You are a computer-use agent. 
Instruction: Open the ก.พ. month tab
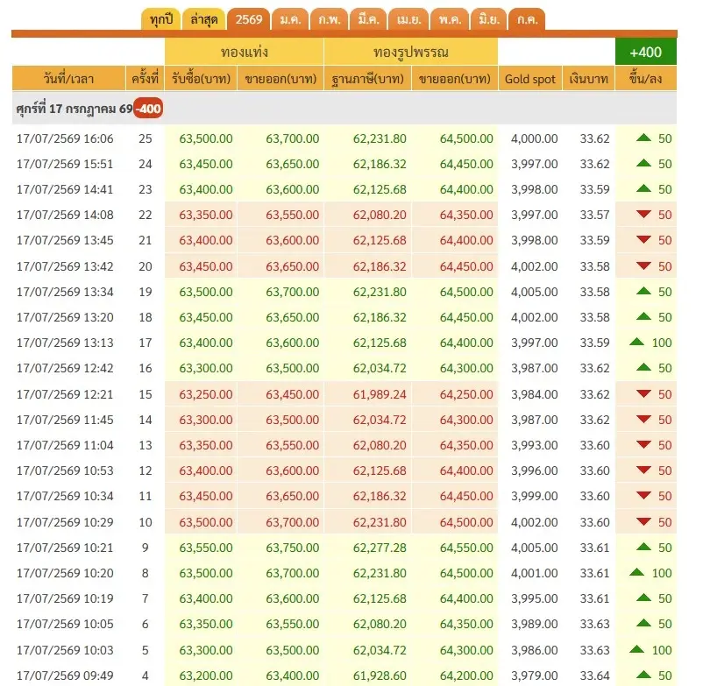(330, 20)
